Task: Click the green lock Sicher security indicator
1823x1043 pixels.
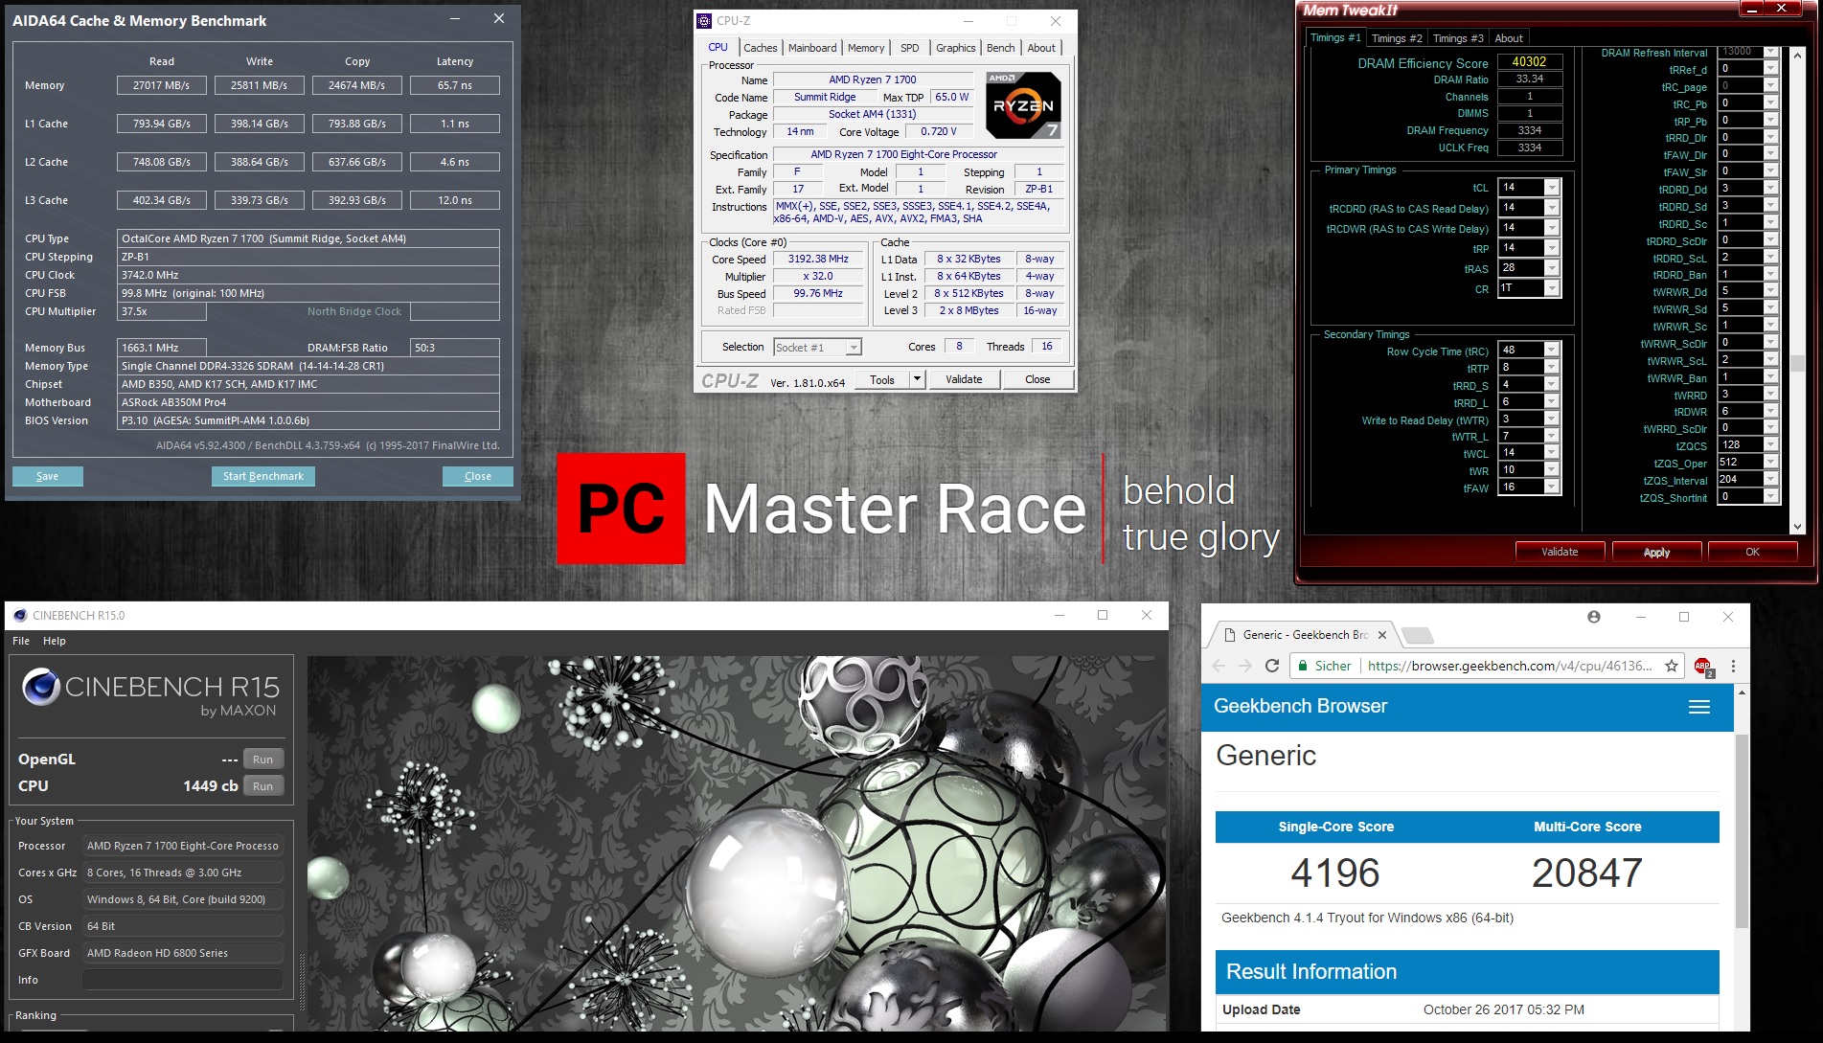Action: point(1324,666)
